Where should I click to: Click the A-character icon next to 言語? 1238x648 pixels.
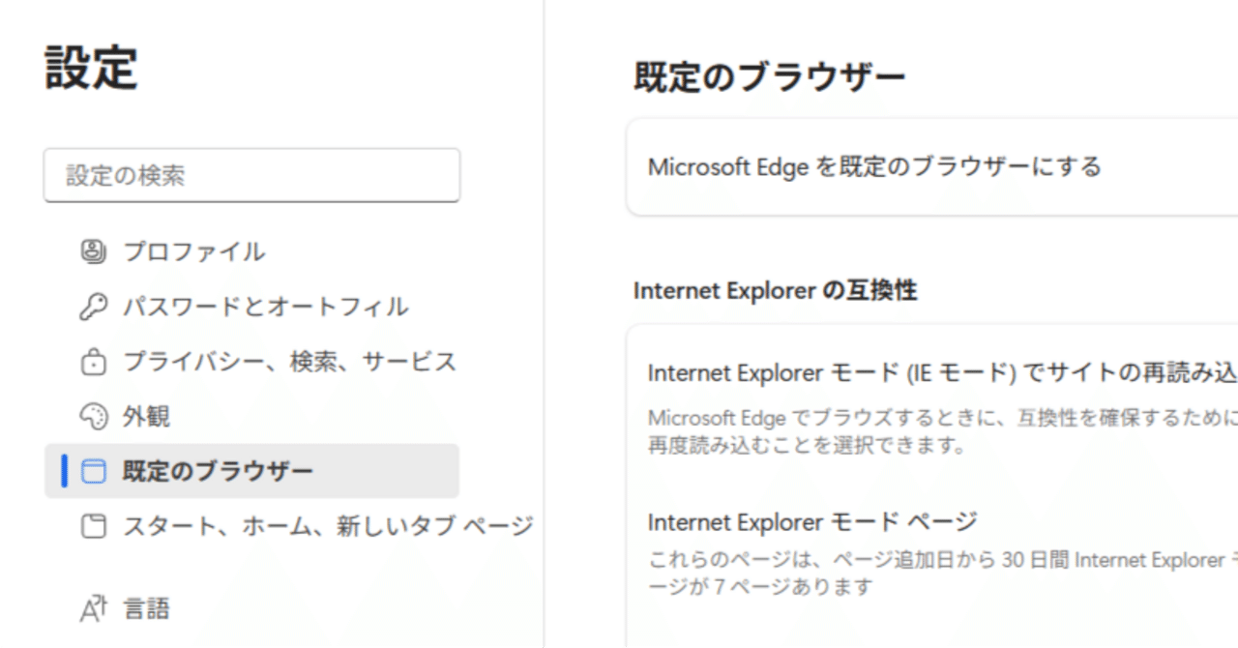click(94, 606)
